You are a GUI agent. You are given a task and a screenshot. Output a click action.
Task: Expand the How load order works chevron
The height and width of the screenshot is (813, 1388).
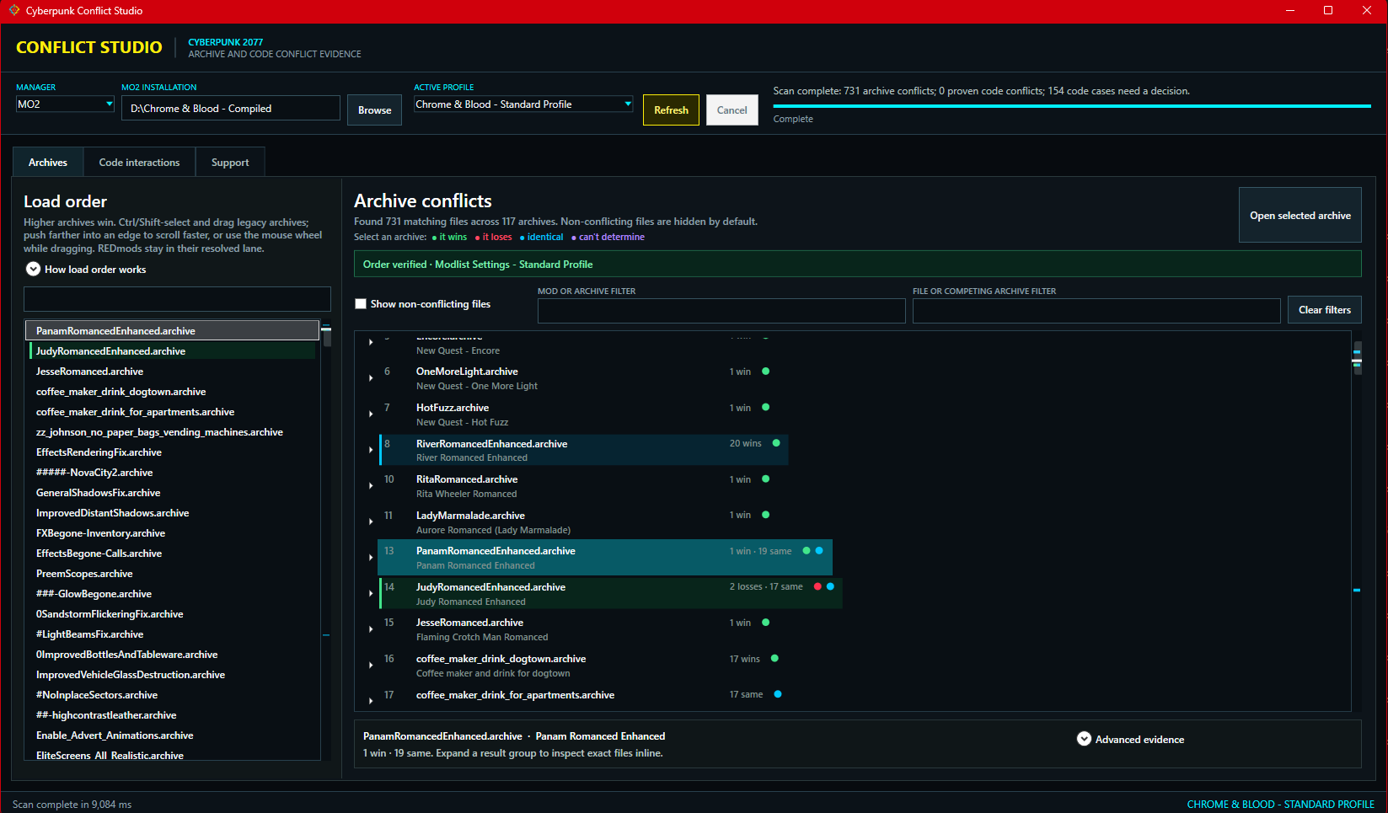tap(33, 269)
